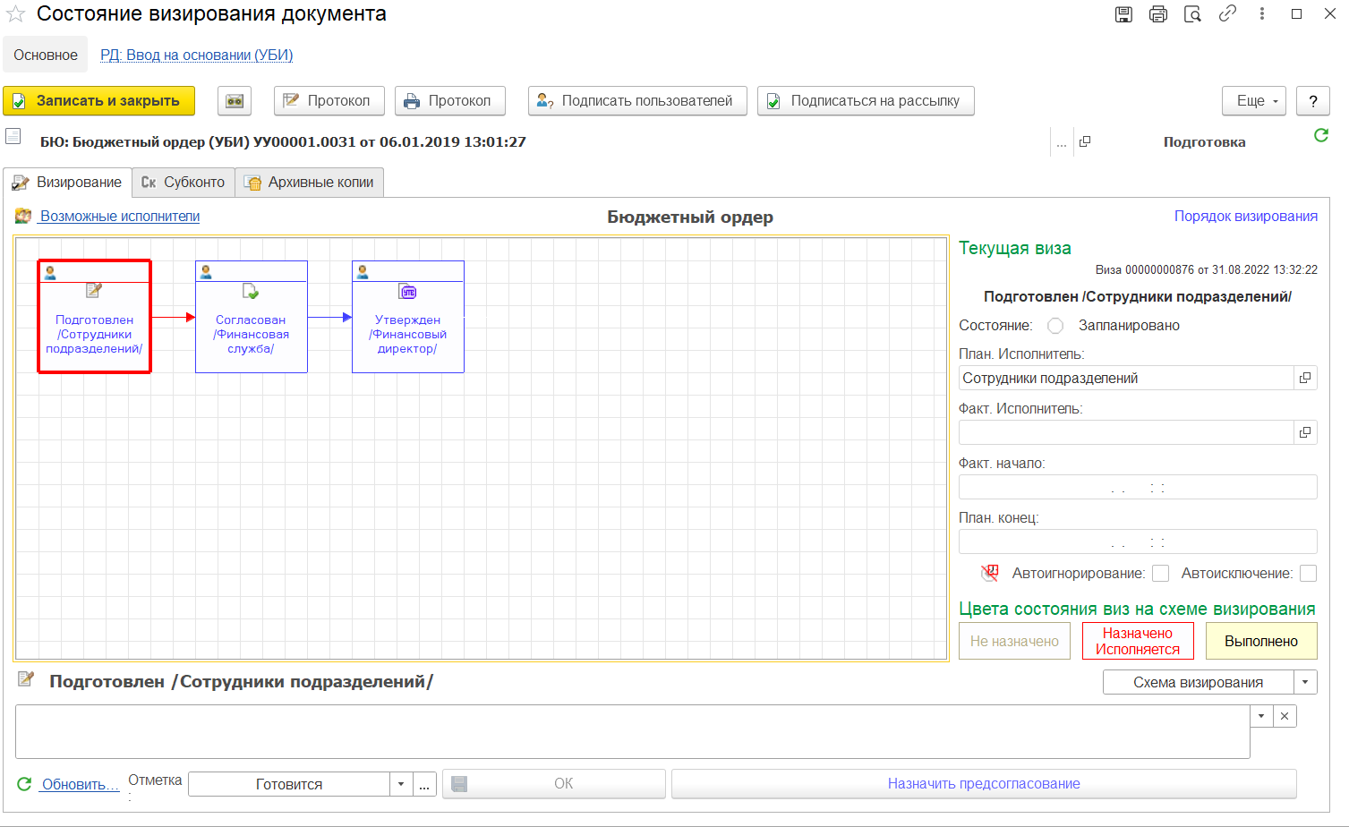Click ellipsis button beside document header
The width and height of the screenshot is (1349, 827).
tap(1062, 143)
